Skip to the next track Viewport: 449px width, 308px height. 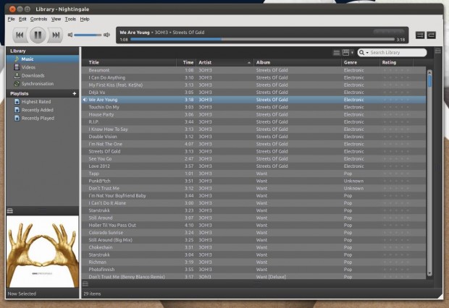(x=56, y=35)
